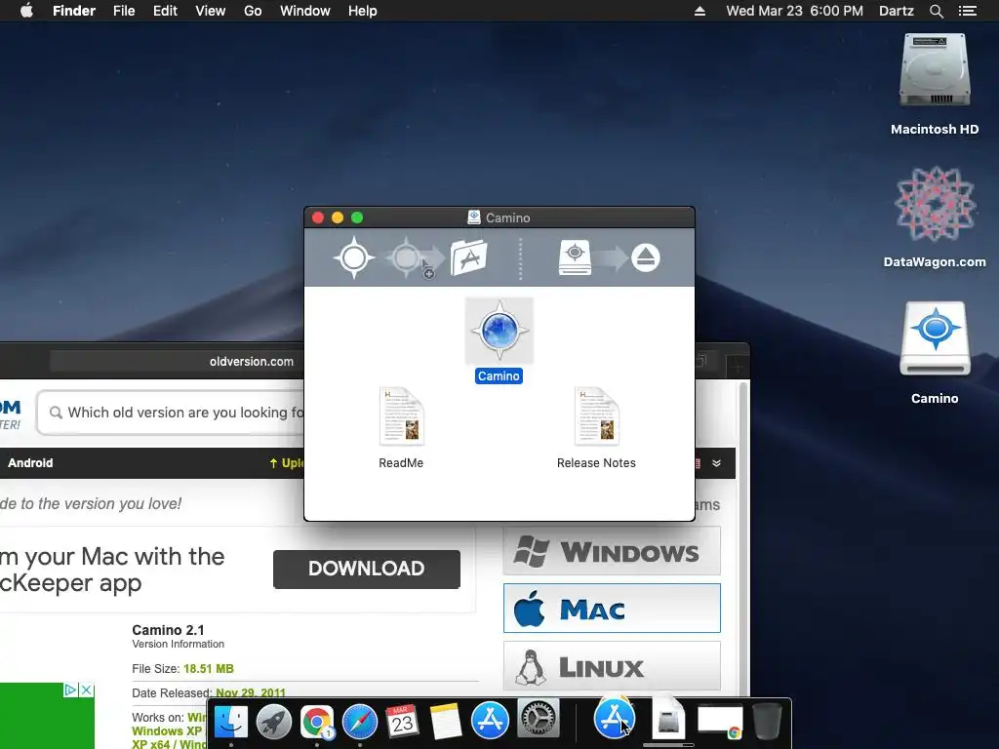Open the View menu

coord(211,11)
